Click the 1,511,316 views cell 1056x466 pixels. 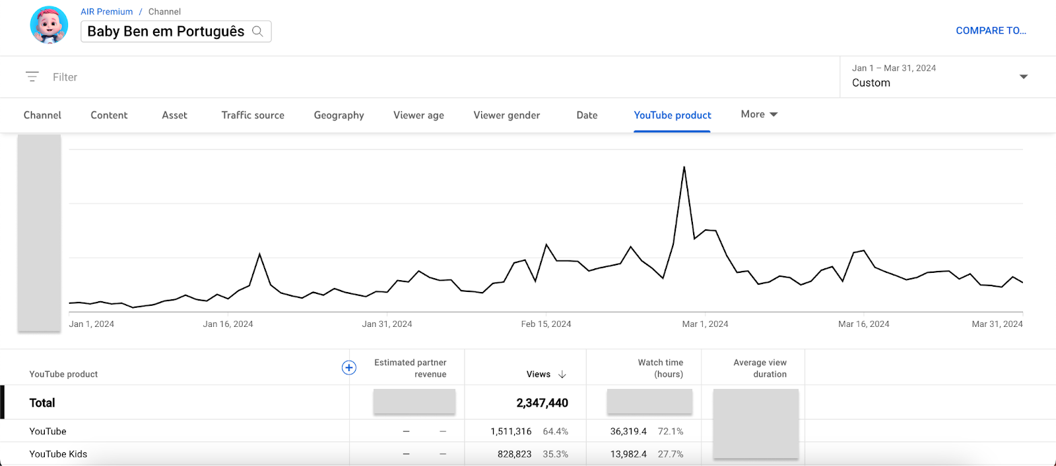point(511,431)
